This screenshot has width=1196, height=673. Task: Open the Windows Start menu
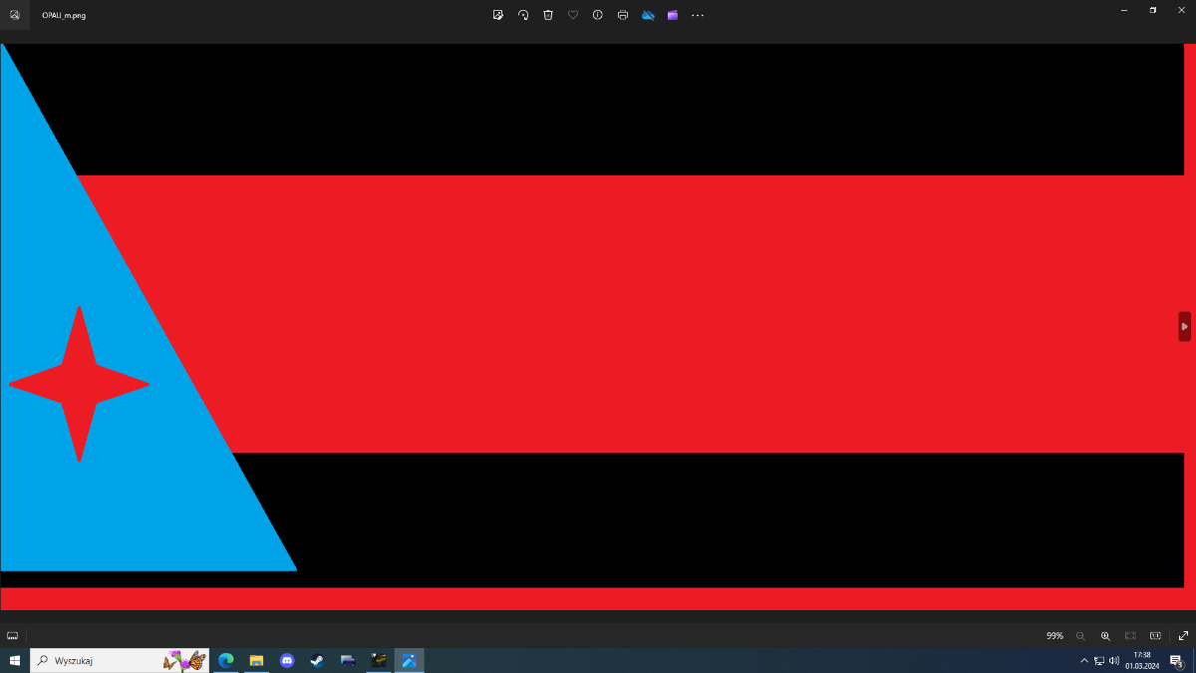pos(15,660)
